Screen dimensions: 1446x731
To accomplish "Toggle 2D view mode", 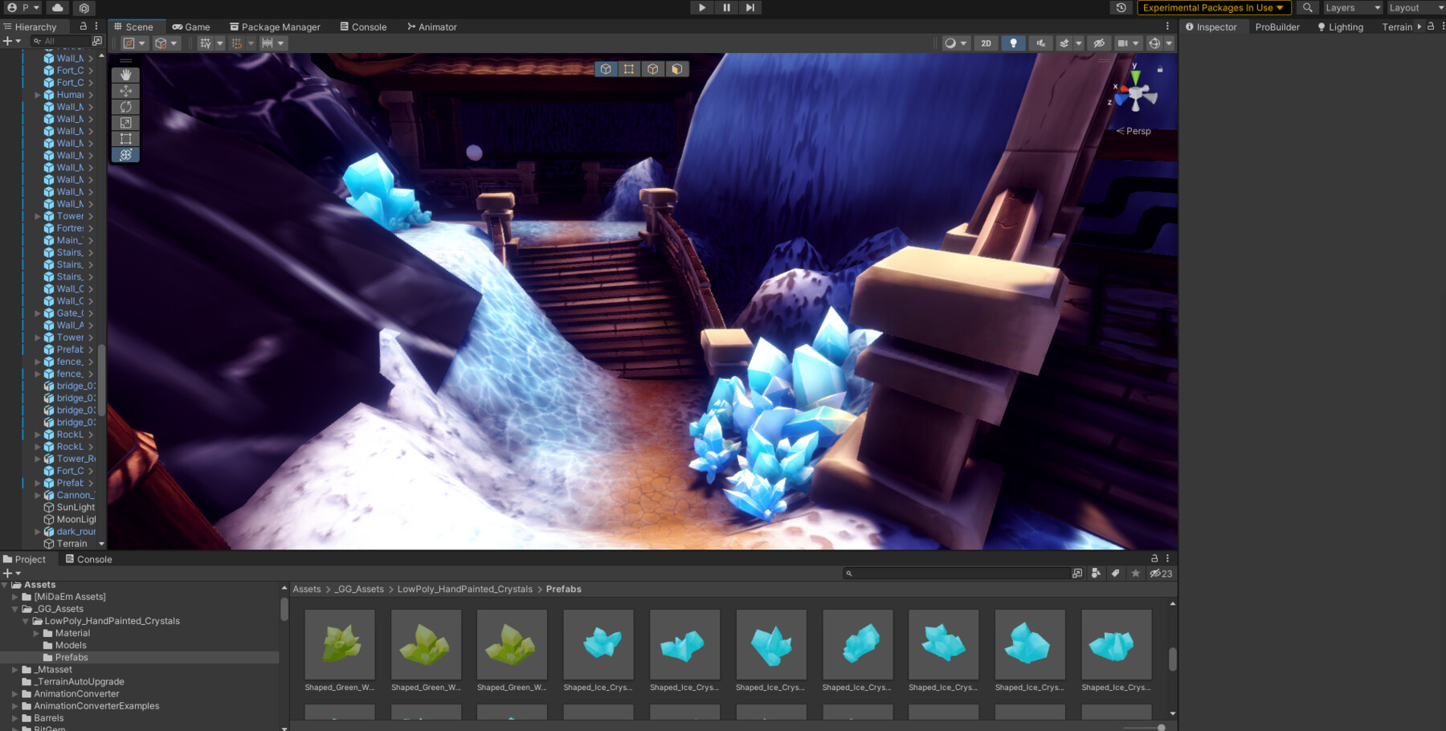I will 986,43.
